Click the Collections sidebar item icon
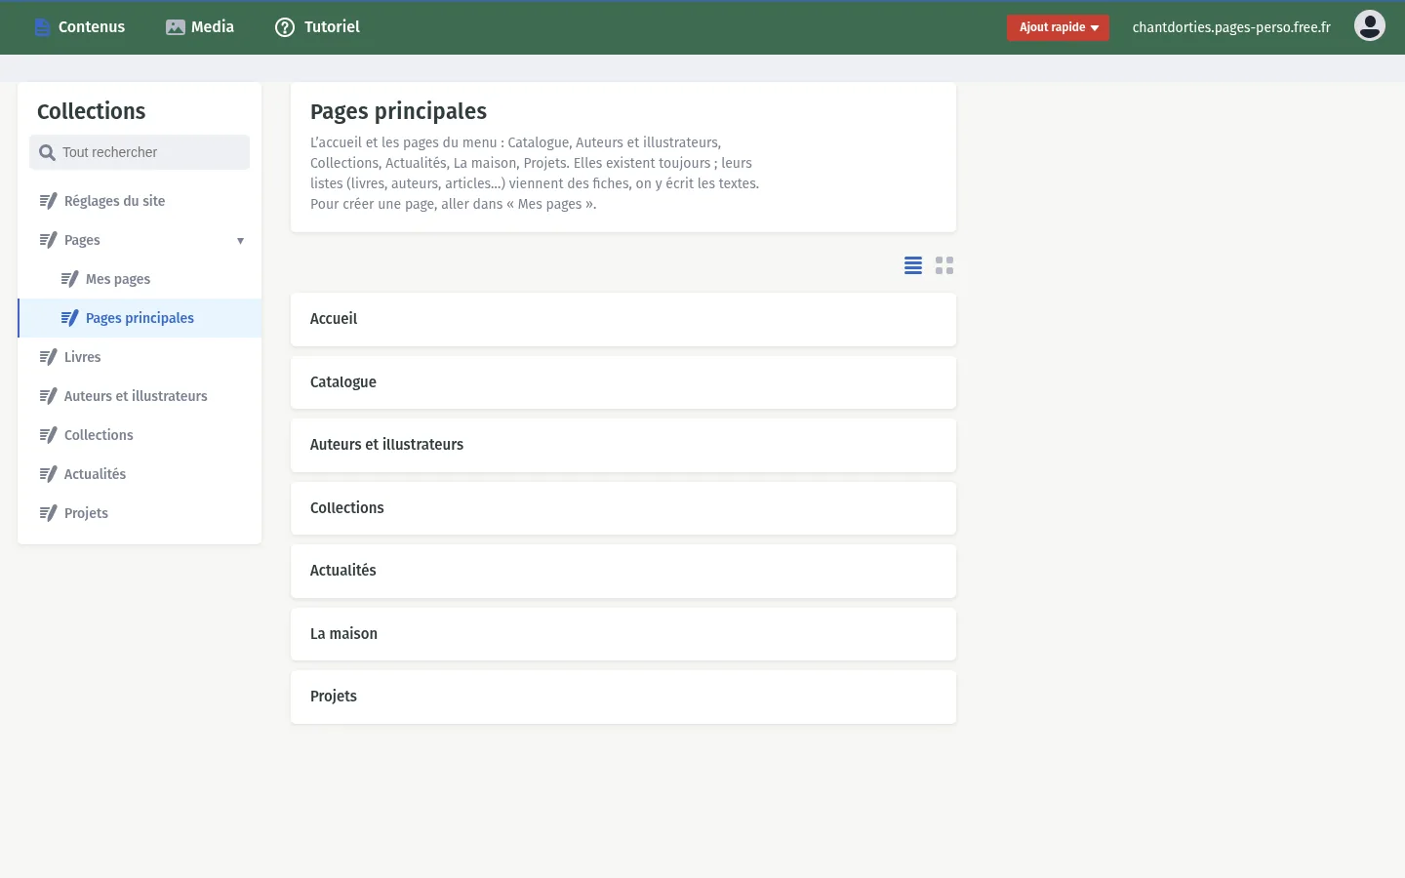 48,435
